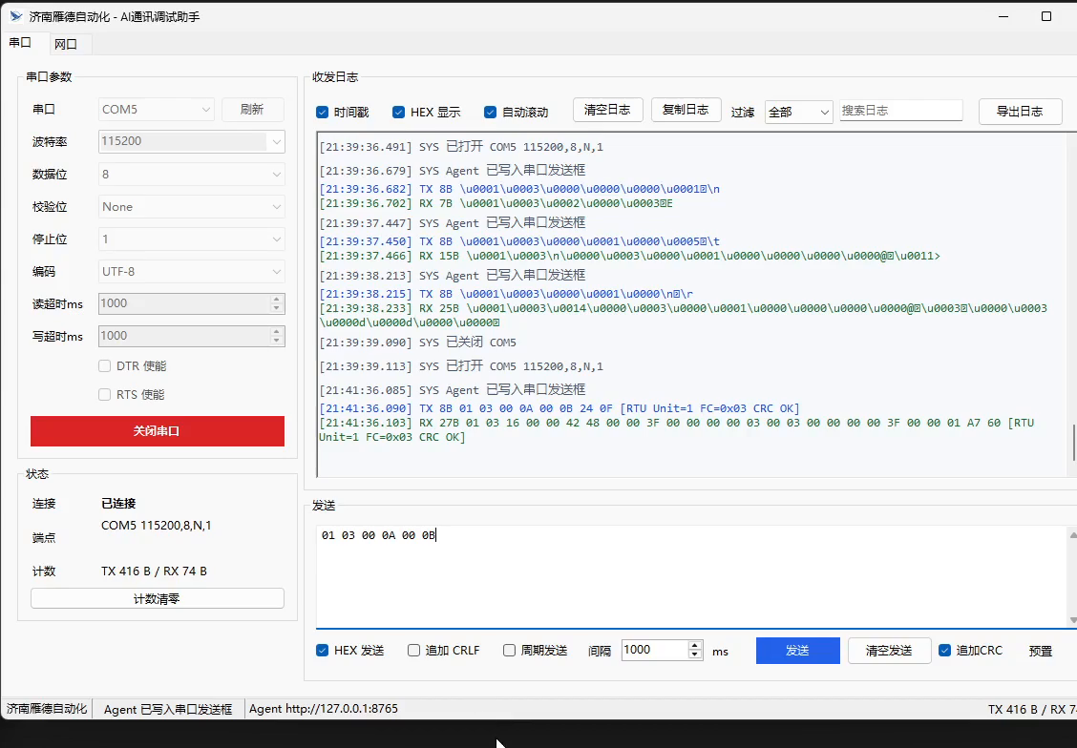The height and width of the screenshot is (748, 1077).
Task: Click the red 关闭串口 button
Action: tap(158, 431)
